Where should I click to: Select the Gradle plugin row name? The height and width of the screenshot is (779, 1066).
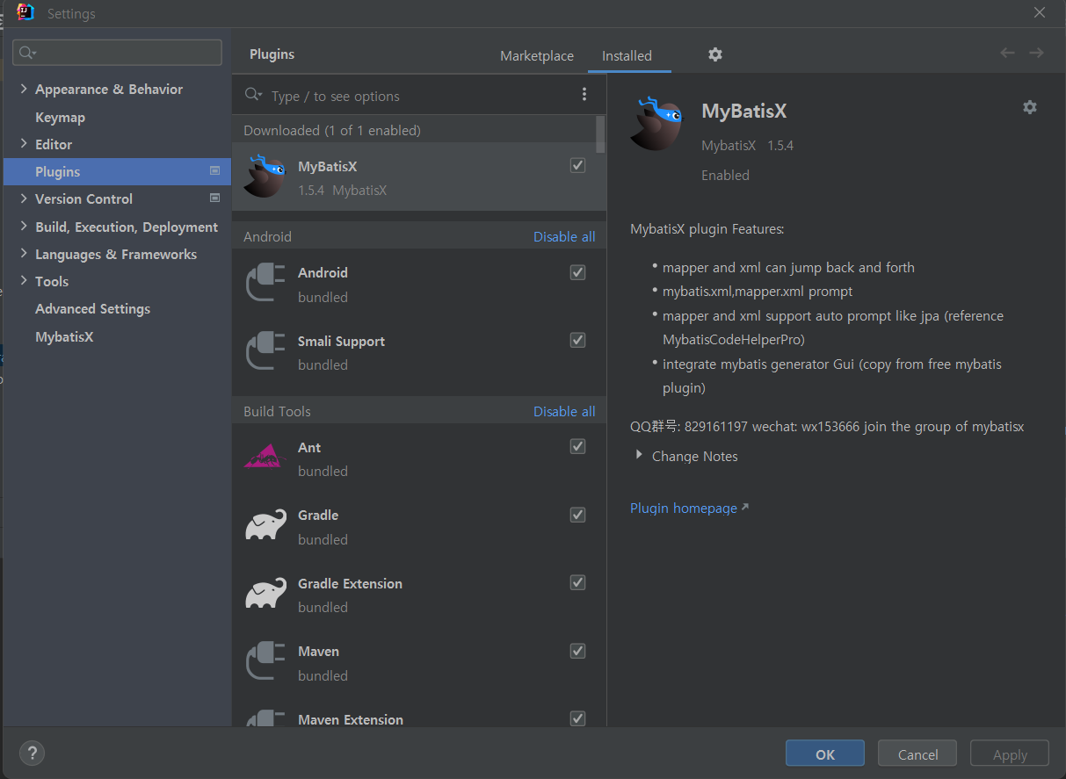(x=318, y=515)
